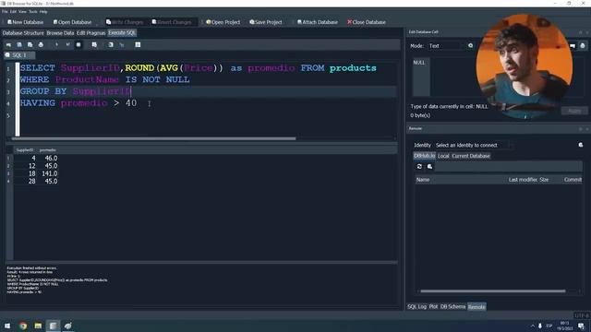Viewport: 591px width, 332px height.
Task: Save the results view icon
Action: (94, 45)
